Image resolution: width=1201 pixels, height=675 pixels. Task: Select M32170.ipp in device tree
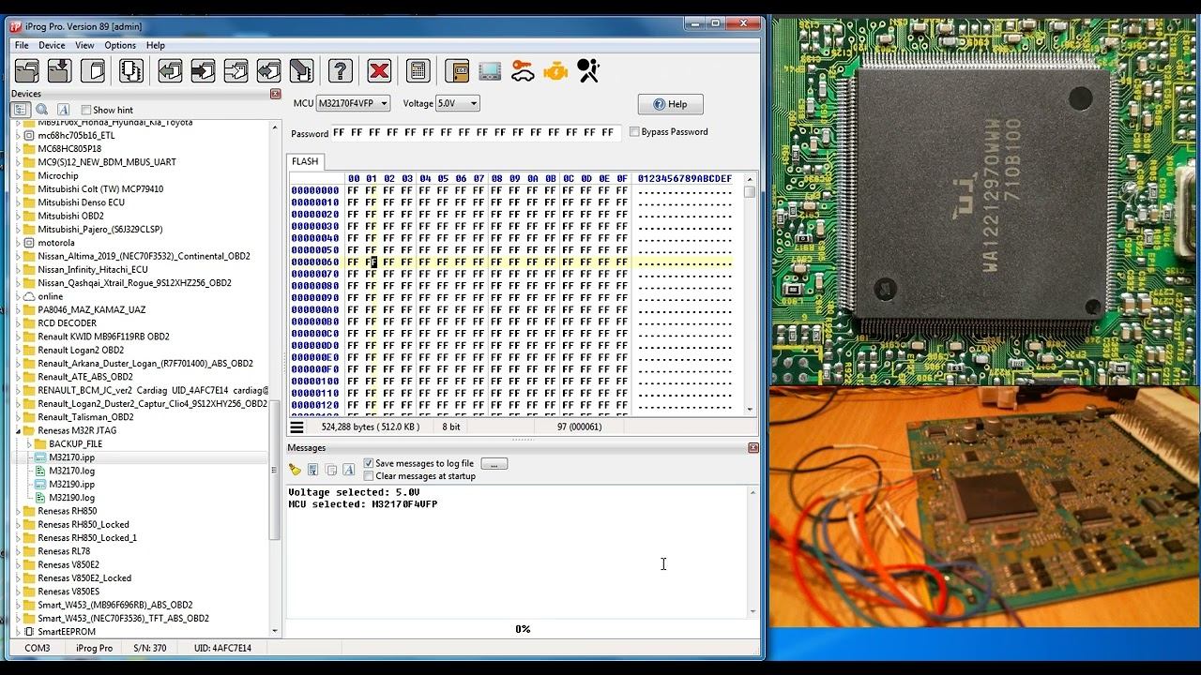pos(71,457)
